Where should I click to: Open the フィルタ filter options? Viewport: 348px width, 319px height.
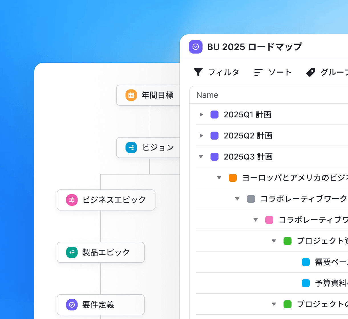tap(224, 72)
